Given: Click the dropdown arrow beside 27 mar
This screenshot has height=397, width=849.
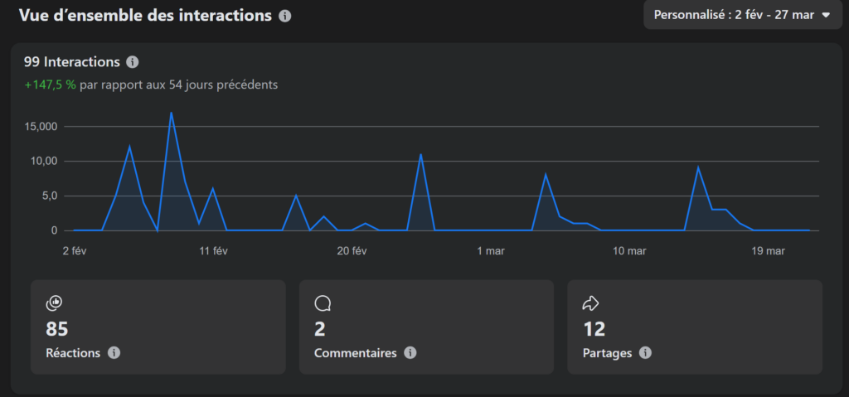Looking at the screenshot, I should [826, 15].
